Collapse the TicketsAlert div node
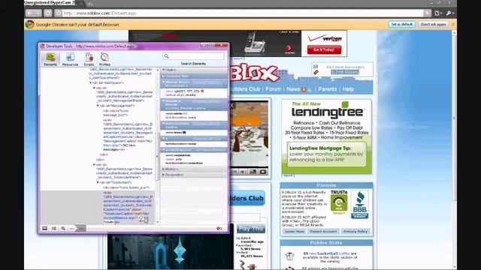This screenshot has height=270, width=481. click(98, 182)
